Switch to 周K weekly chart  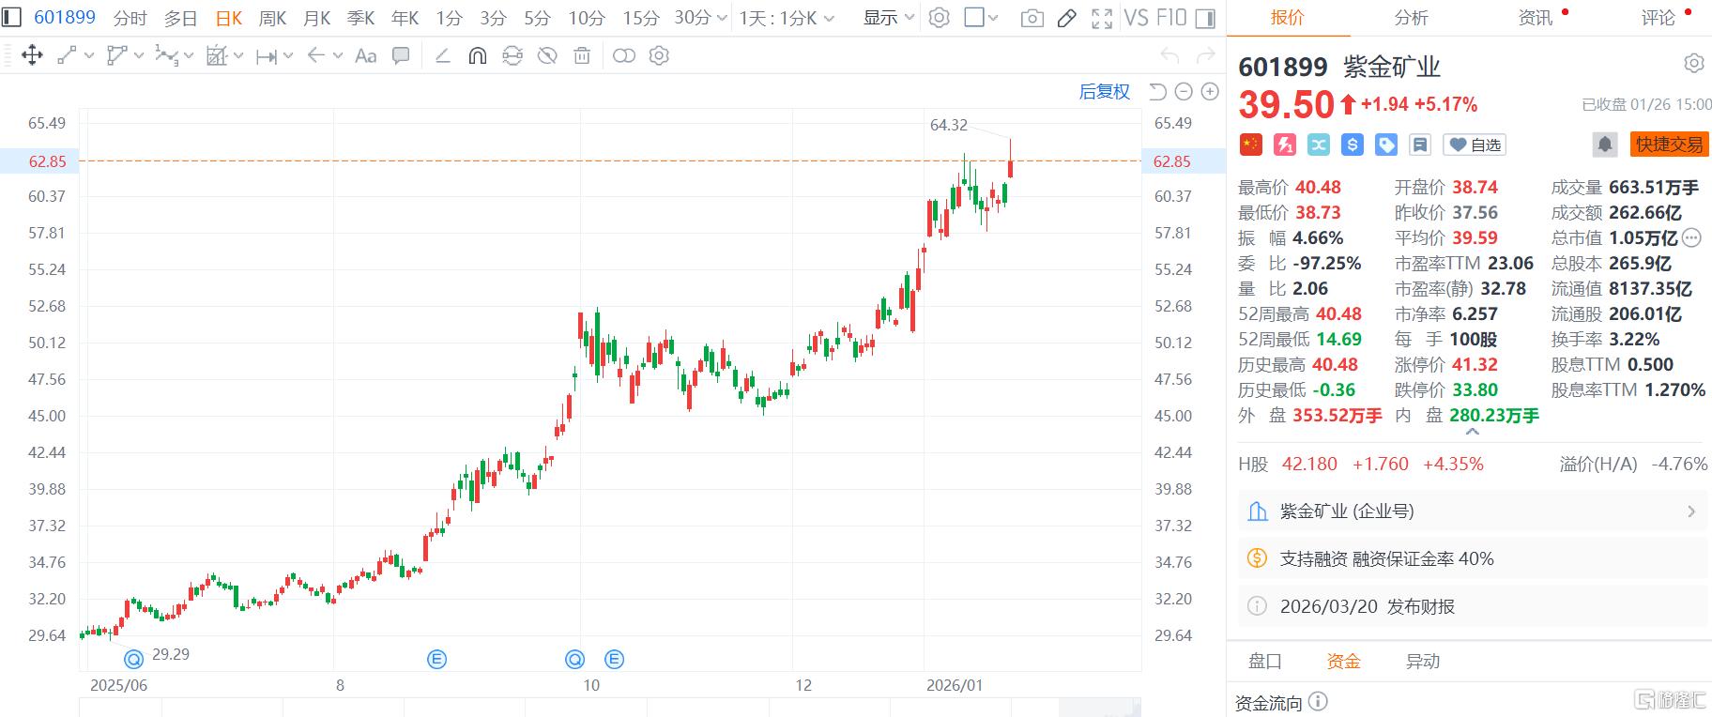point(272,18)
